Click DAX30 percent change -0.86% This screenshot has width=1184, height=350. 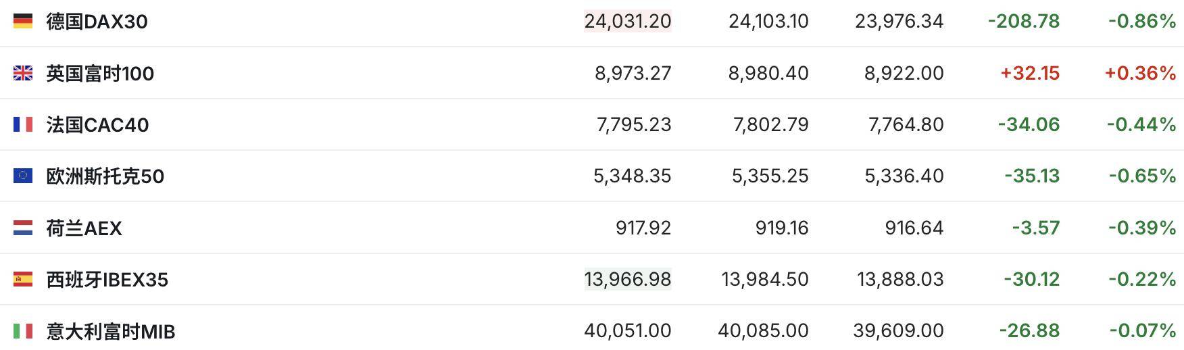click(x=1142, y=21)
